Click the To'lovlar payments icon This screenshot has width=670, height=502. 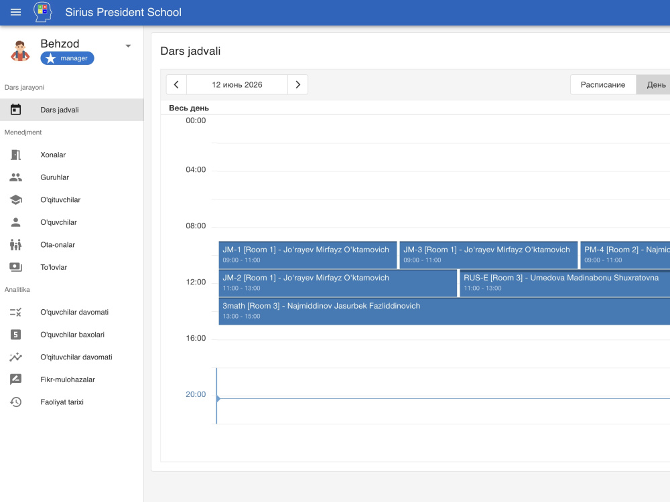(x=16, y=267)
